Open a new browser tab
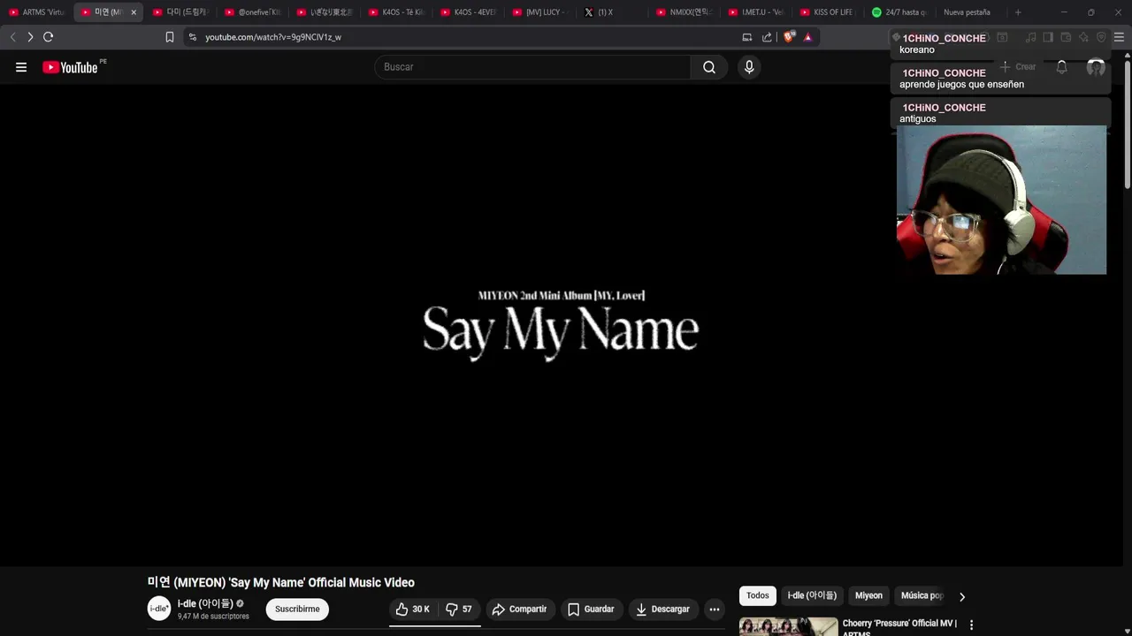Image resolution: width=1132 pixels, height=636 pixels. coord(1018,12)
